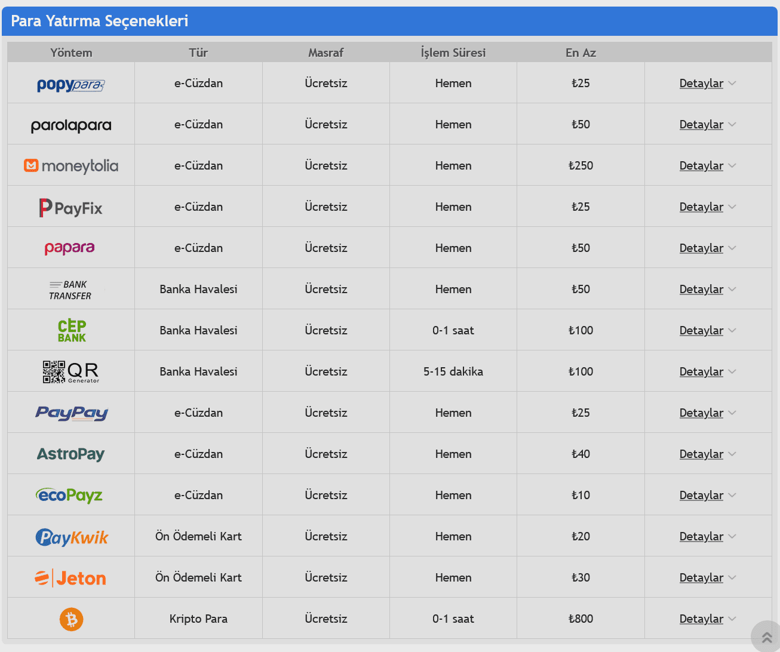The width and height of the screenshot is (780, 652).
Task: Click the ecoPayz logo
Action: tap(69, 496)
